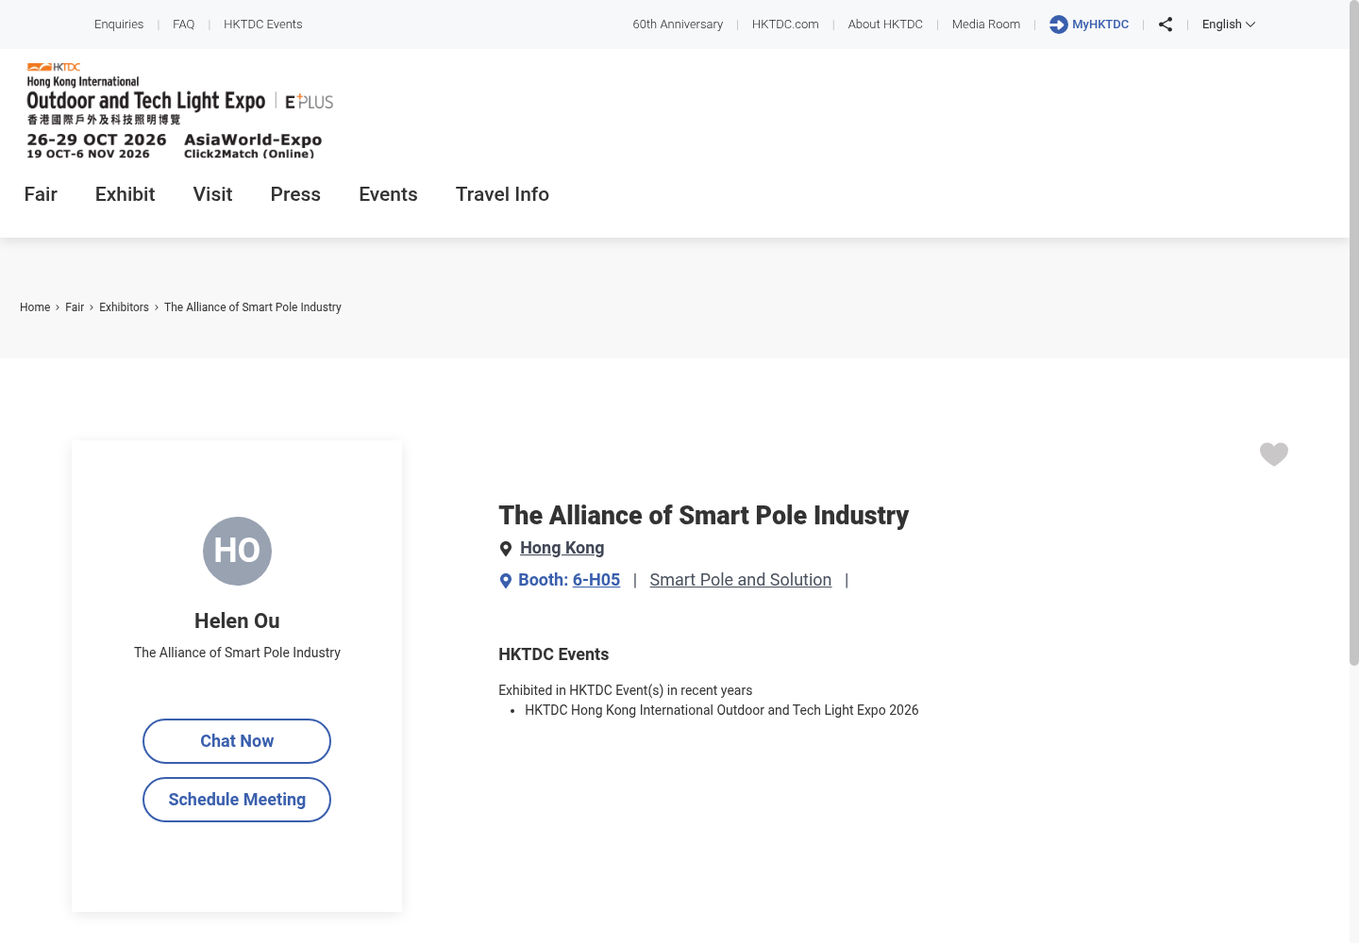
Task: Click the black location pin beside Hong Kong
Action: pos(506,549)
